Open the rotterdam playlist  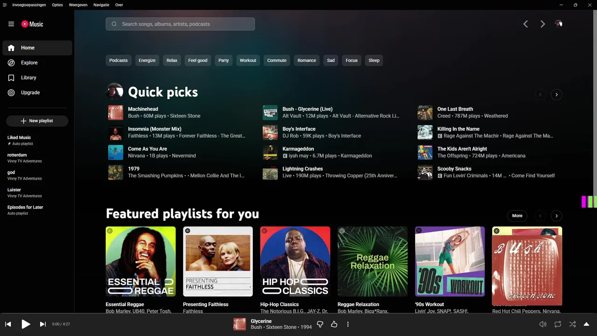(37, 158)
